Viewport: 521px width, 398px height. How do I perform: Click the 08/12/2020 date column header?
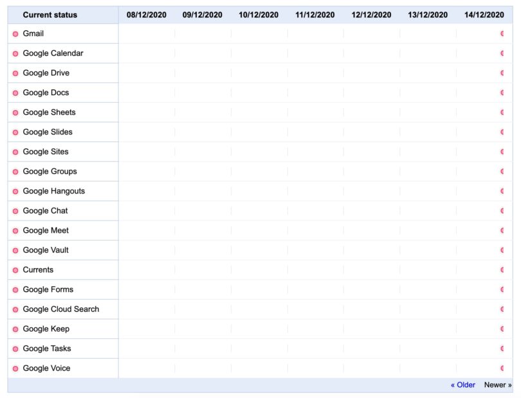click(x=146, y=15)
